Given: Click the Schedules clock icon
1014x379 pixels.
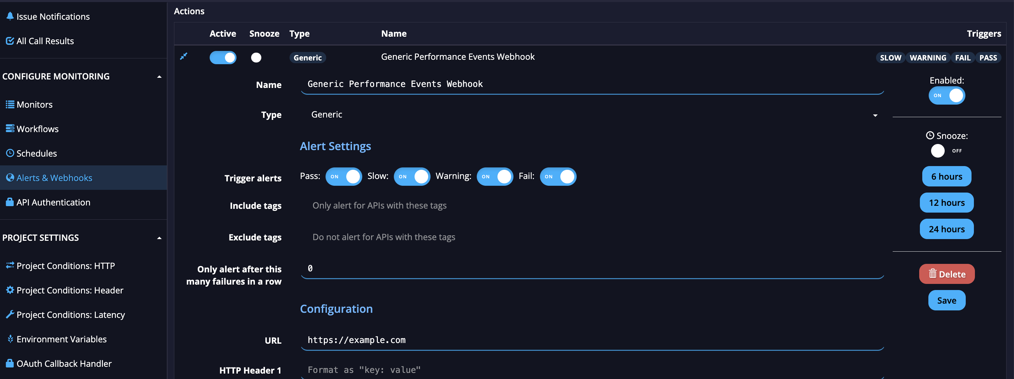Looking at the screenshot, I should click(x=10, y=153).
